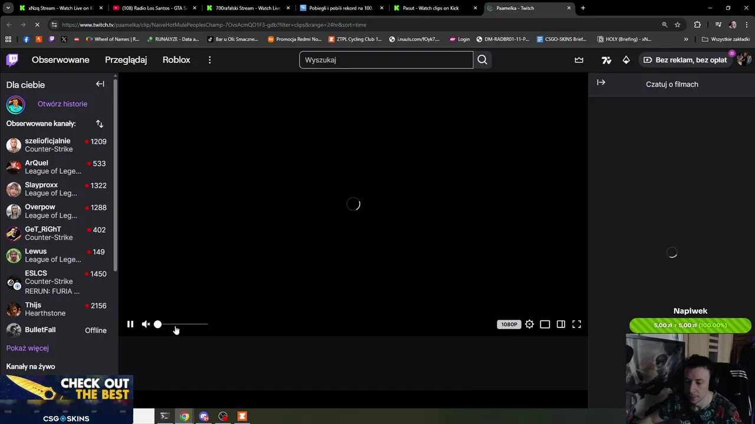The height and width of the screenshot is (424, 755).
Task: Open Lewus channel
Action: pos(57,255)
